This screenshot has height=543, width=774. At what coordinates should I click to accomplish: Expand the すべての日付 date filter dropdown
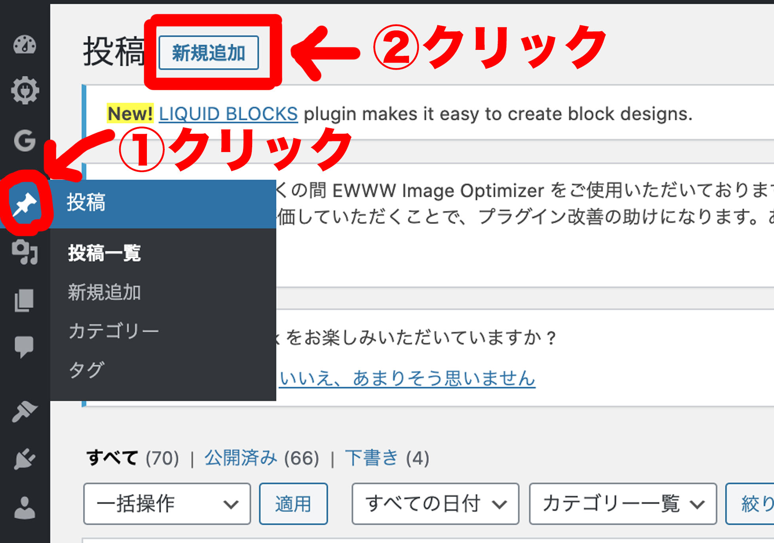435,504
